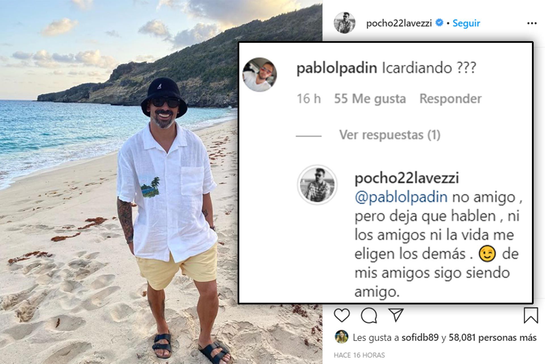Open pocho22lavezzi avatar in reply
The height and width of the screenshot is (364, 545).
pos(317,185)
